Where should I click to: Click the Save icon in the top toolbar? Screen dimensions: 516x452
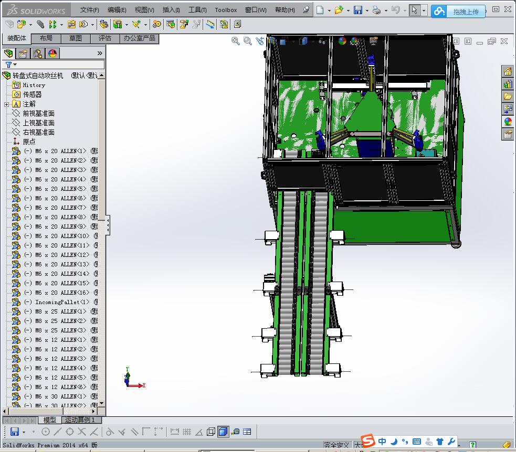(x=358, y=10)
